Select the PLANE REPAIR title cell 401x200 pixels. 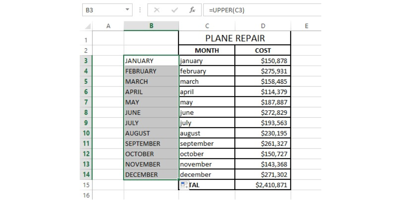(x=235, y=38)
